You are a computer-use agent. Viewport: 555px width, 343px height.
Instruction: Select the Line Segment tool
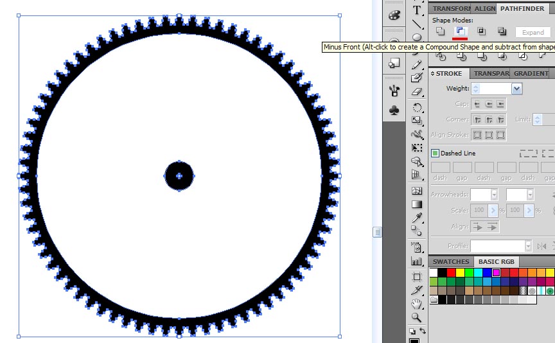tap(417, 24)
